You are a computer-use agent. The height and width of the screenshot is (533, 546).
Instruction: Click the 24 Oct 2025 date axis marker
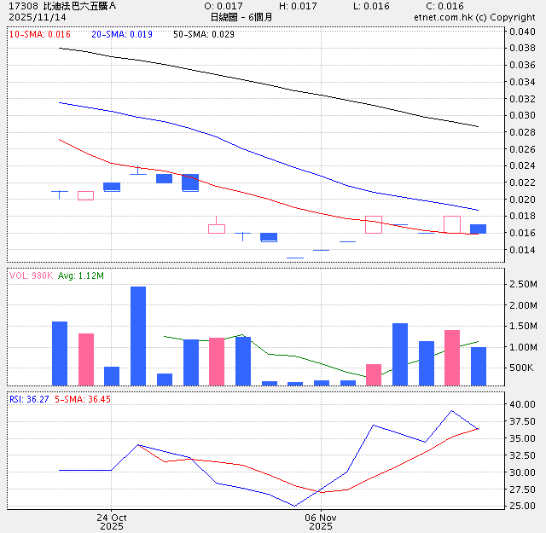pos(111,521)
